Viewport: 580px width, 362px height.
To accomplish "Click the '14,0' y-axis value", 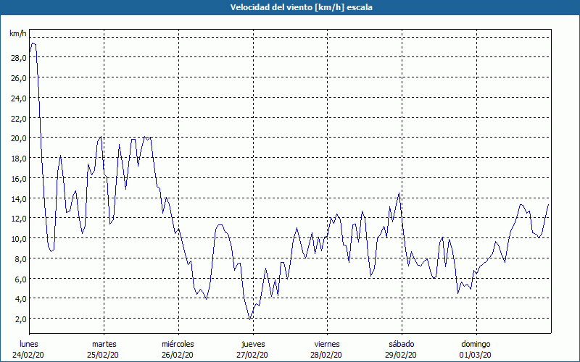I will point(19,199).
